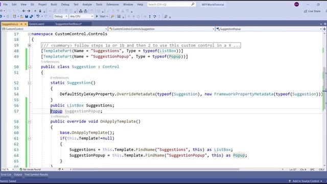The height and width of the screenshot is (184, 327).
Task: Click the horizontal scrollbar under the code editor
Action: (155, 169)
